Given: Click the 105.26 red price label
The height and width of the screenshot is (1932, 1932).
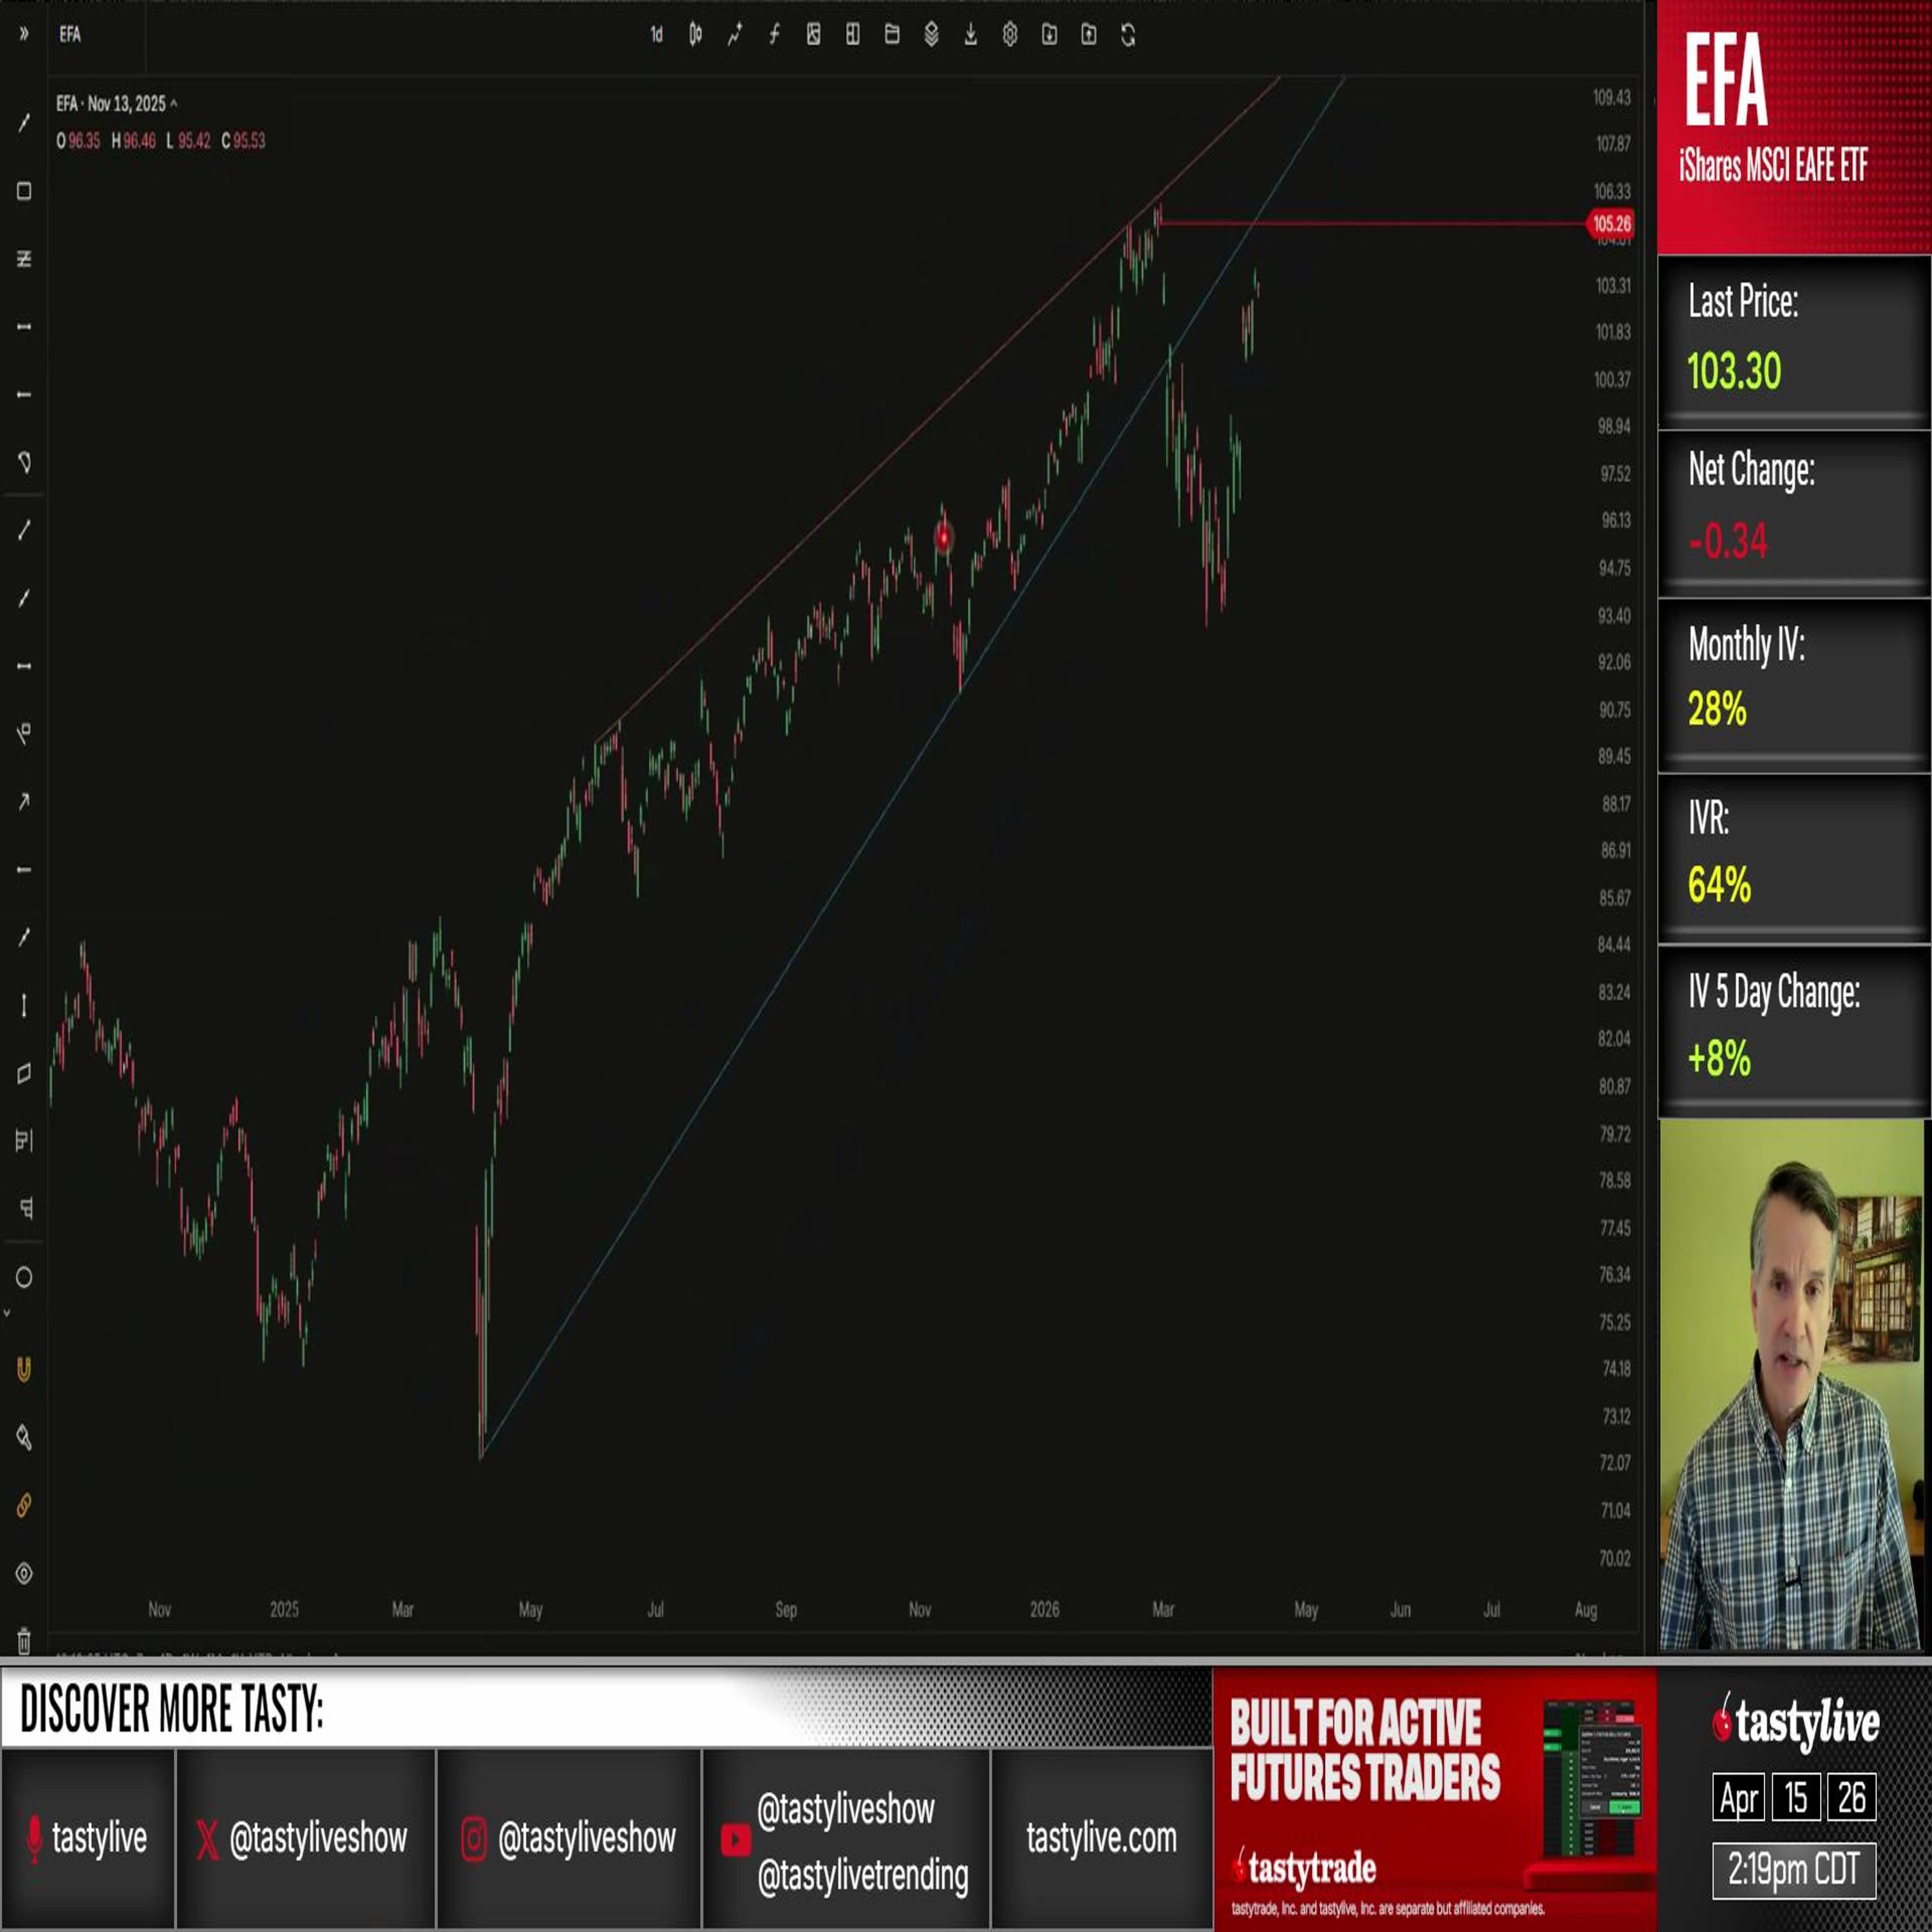Looking at the screenshot, I should point(1610,224).
